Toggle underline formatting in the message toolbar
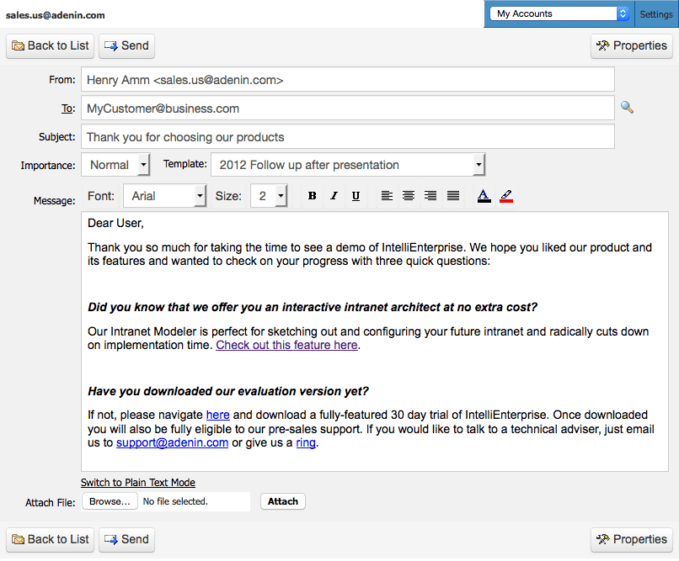 356,196
